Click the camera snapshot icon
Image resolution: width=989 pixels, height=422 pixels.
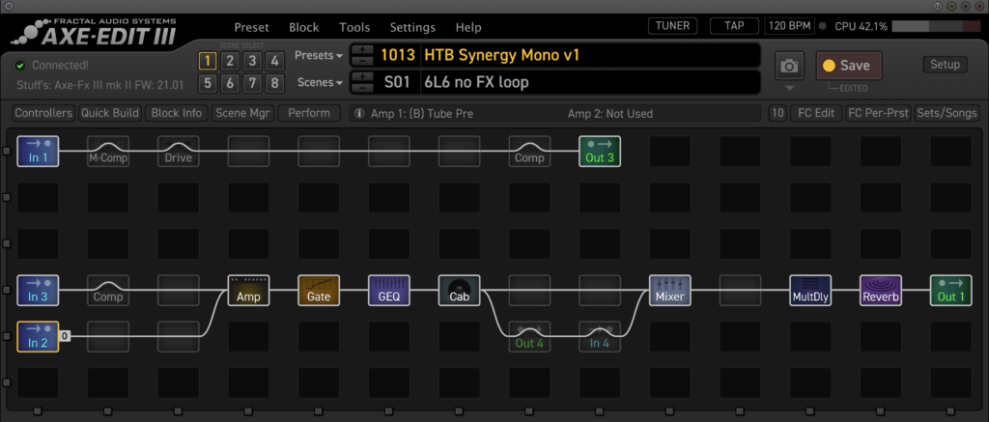click(789, 66)
